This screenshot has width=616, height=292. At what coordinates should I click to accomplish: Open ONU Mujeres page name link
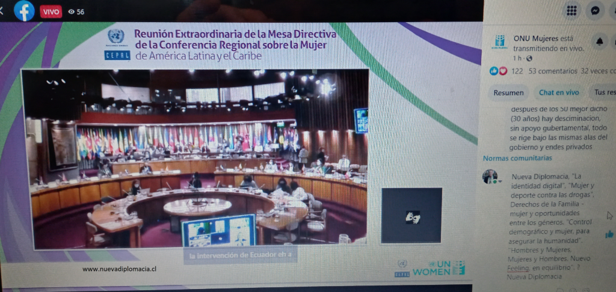tap(537, 38)
